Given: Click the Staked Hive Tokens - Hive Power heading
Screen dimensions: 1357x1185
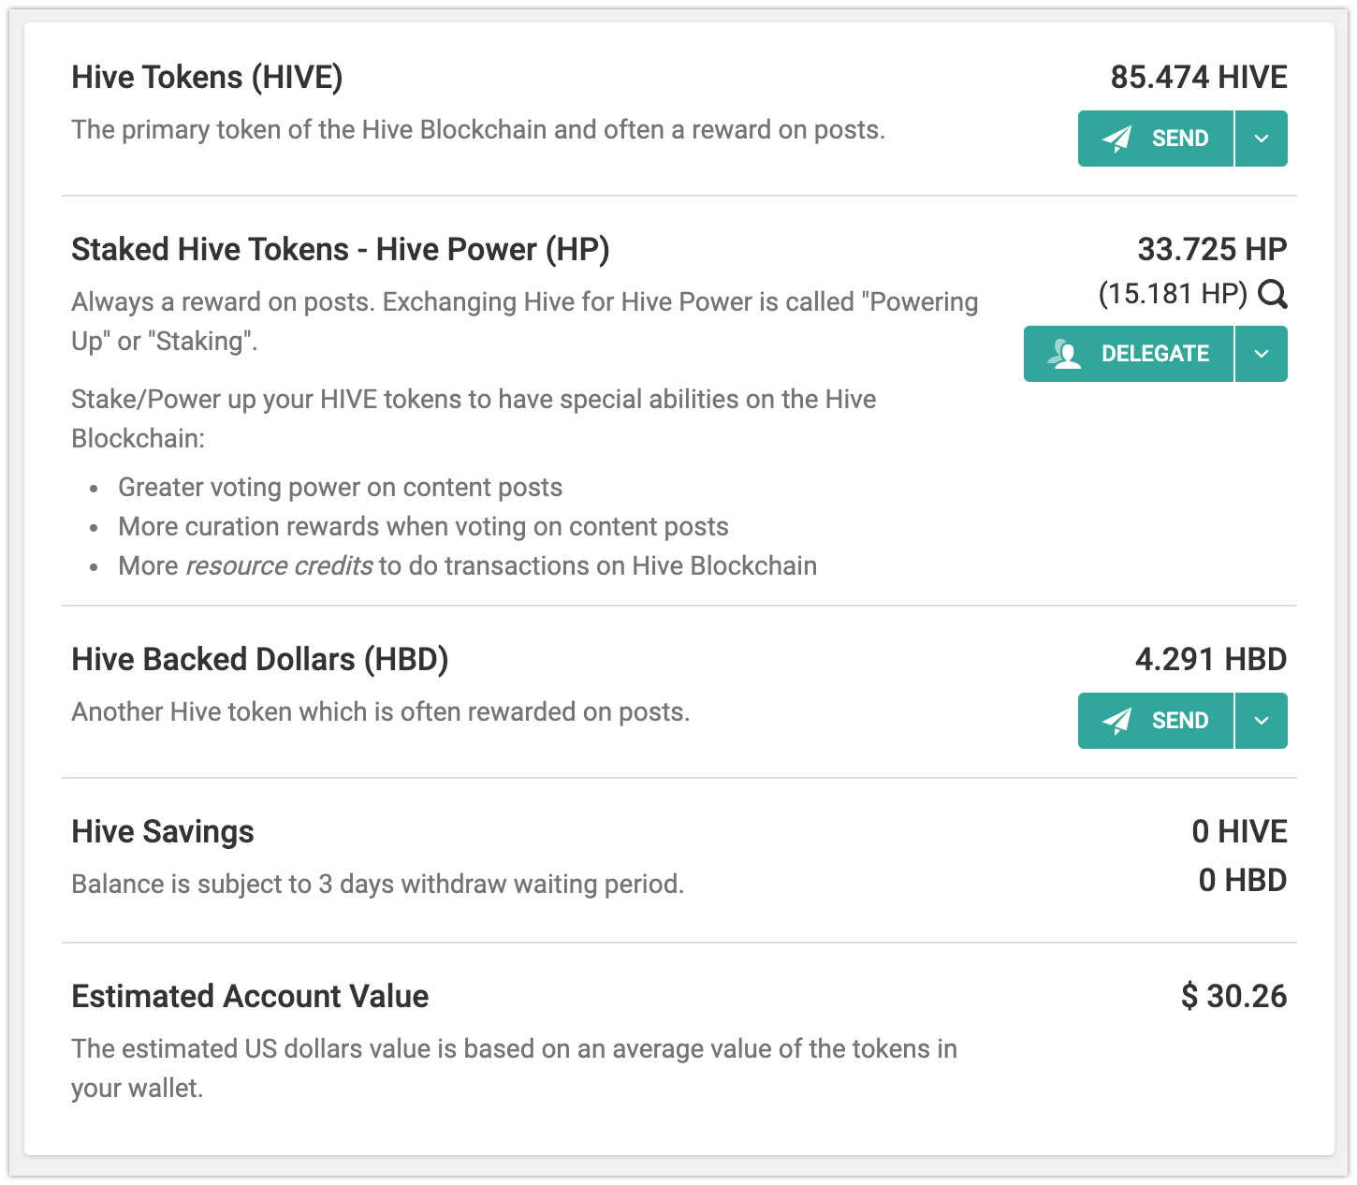Looking at the screenshot, I should point(341,249).
